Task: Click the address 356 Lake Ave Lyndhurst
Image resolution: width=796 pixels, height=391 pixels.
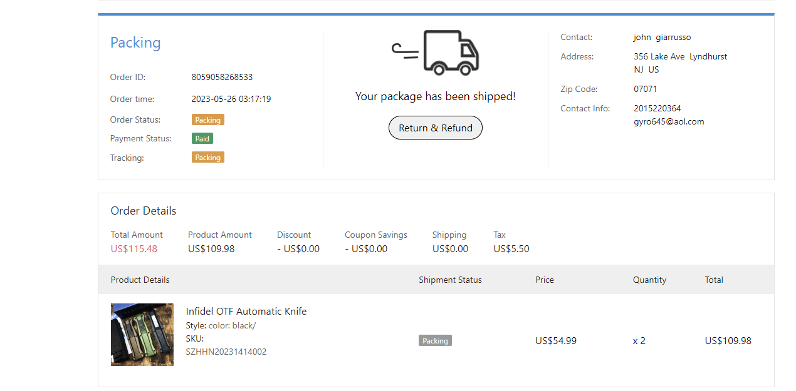Action: 680,56
